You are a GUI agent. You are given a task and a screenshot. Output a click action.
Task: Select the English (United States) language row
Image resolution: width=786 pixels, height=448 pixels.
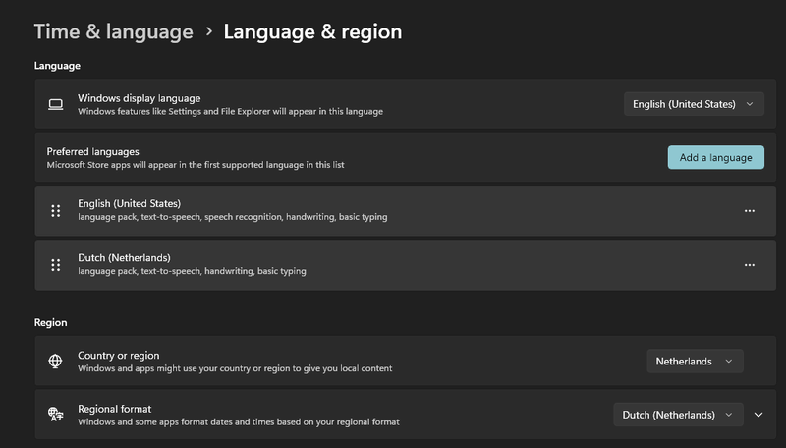[393, 211]
